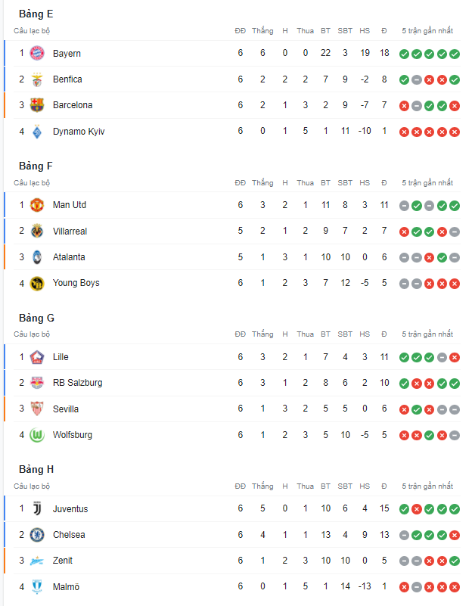The image size is (475, 606).
Task: Select the Bảng E group heading
Action: pyautogui.click(x=36, y=14)
